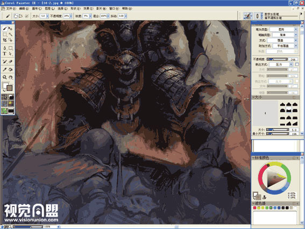Viewport: 305px width, 229px height.
Task: Open the weave selector in toolbox
Action: (x=11, y=103)
